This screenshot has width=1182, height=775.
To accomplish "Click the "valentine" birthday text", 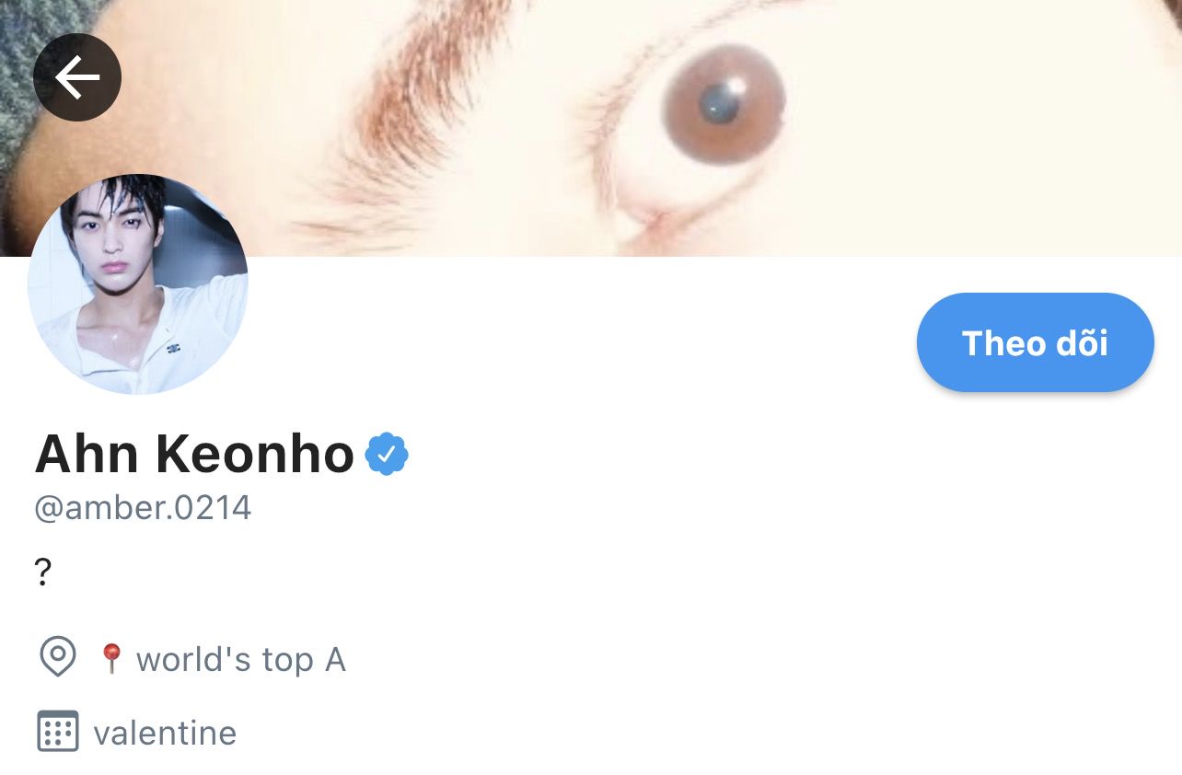I will [x=165, y=734].
